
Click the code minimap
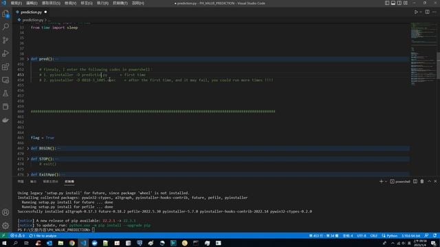point(423,54)
